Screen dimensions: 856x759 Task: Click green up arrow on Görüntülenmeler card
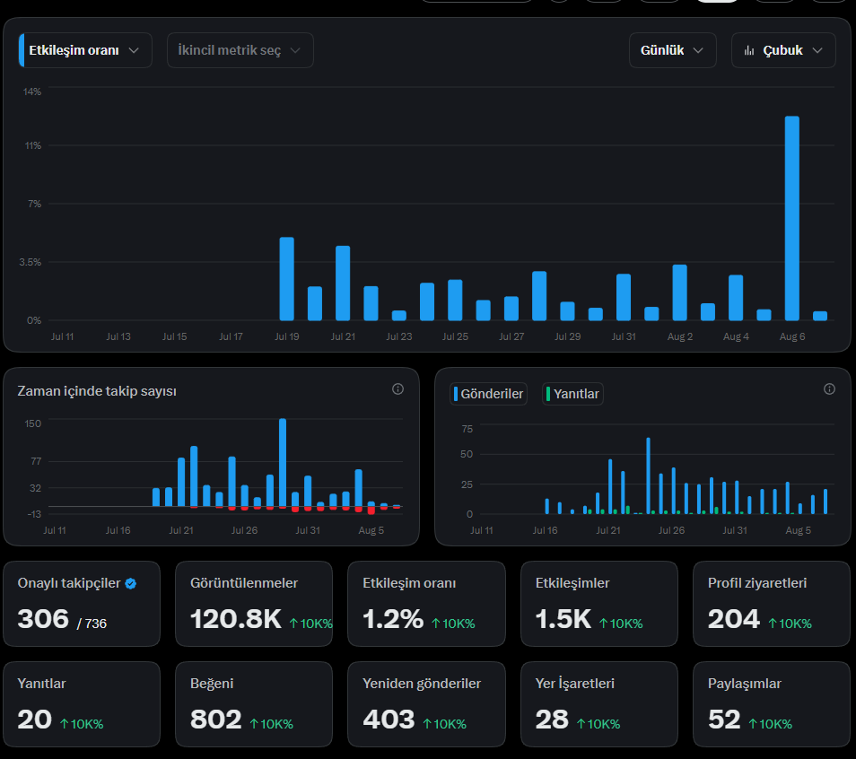click(293, 623)
